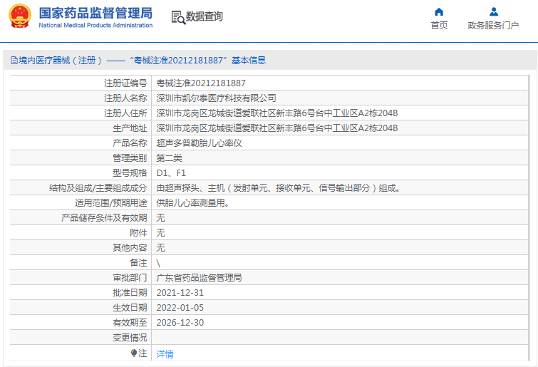
Task: Click the 首页 home icon
Action: tap(439, 12)
